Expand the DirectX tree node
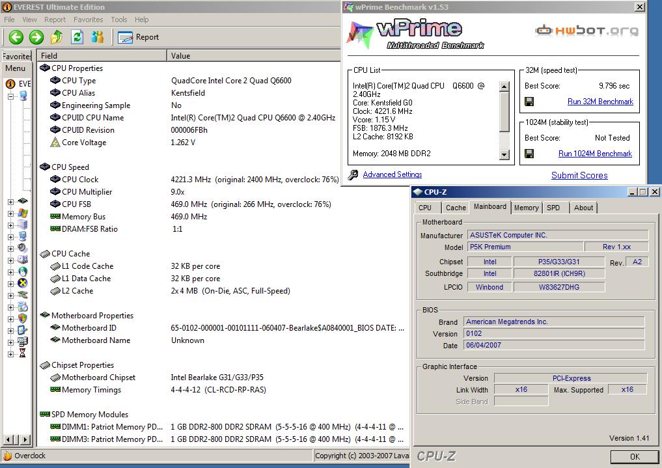The height and width of the screenshot is (468, 662). coord(10,284)
